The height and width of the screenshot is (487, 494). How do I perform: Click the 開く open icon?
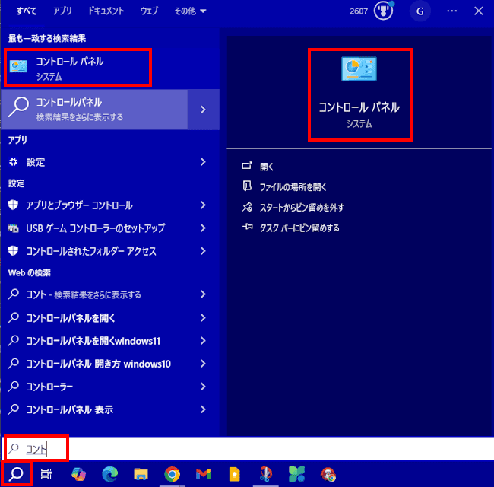point(247,166)
